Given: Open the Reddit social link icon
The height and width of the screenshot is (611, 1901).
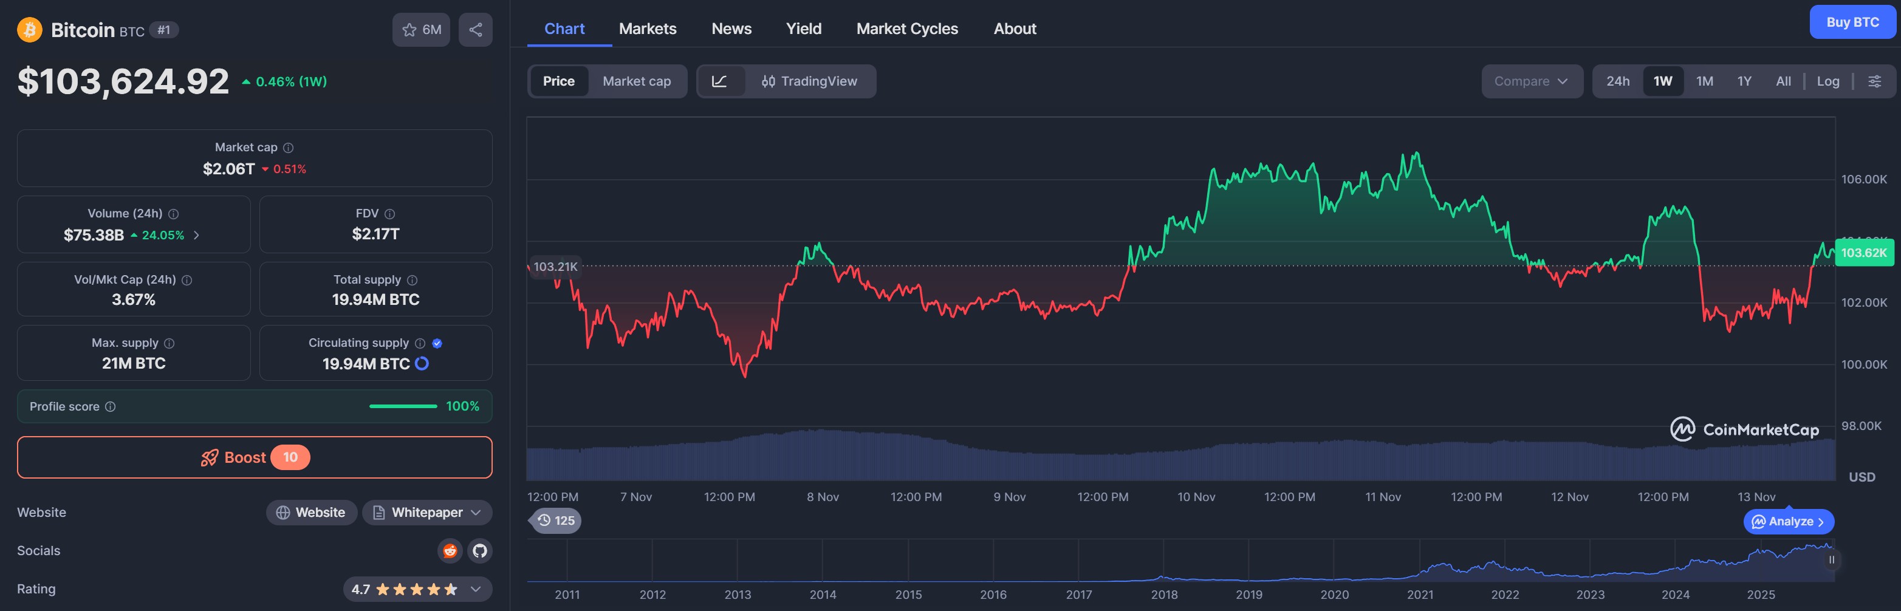Looking at the screenshot, I should (x=450, y=550).
